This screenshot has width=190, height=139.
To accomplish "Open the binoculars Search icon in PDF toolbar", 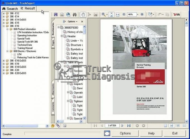I will 75,15.
